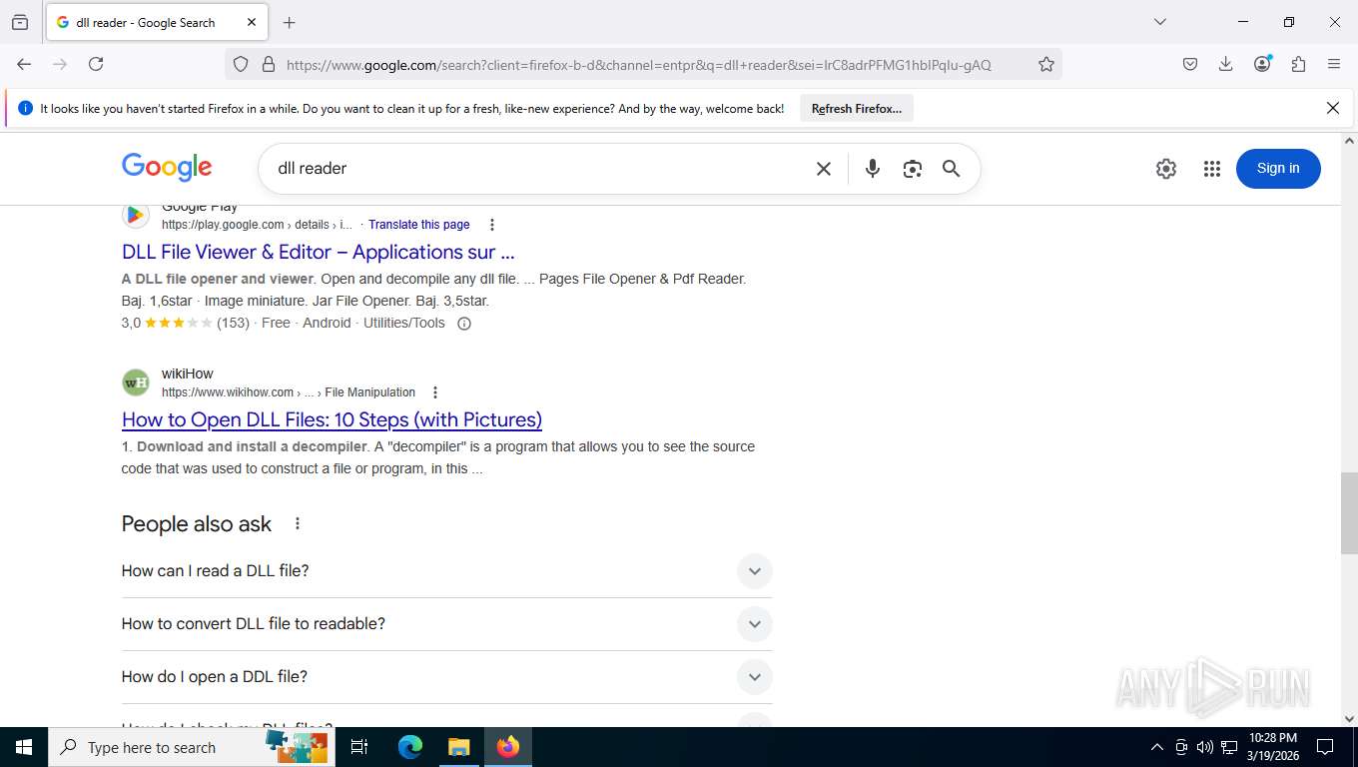
Task: Open the taskbar clock and date
Action: [x=1272, y=747]
